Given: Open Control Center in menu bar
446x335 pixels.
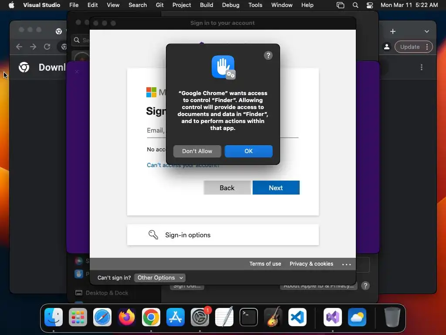Looking at the screenshot, I should pos(369,5).
